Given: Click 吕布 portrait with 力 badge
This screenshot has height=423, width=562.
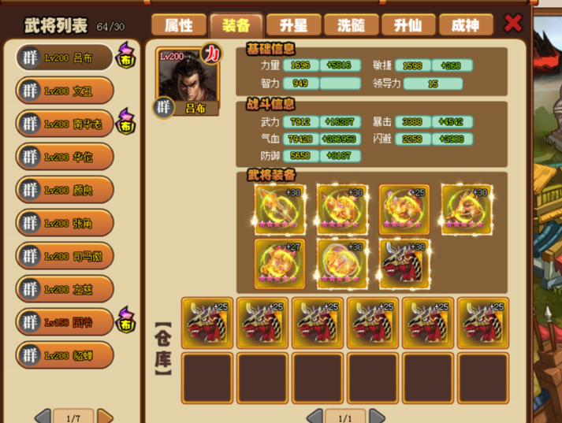Looking at the screenshot, I should [x=188, y=80].
